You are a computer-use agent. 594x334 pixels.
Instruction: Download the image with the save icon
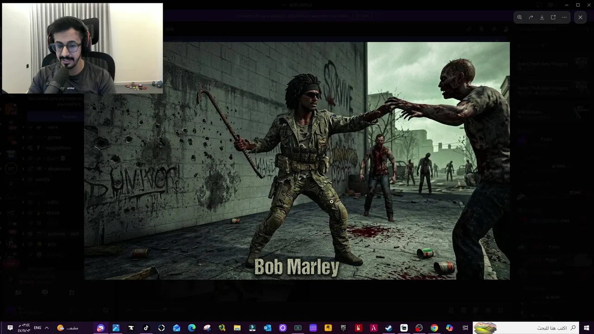click(x=542, y=17)
